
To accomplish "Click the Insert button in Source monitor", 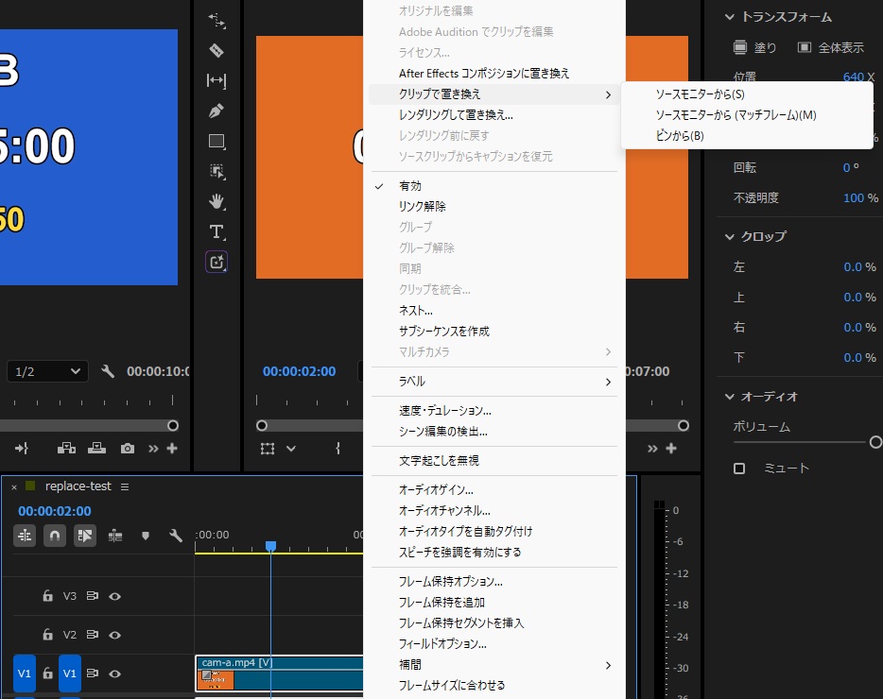I will [66, 449].
